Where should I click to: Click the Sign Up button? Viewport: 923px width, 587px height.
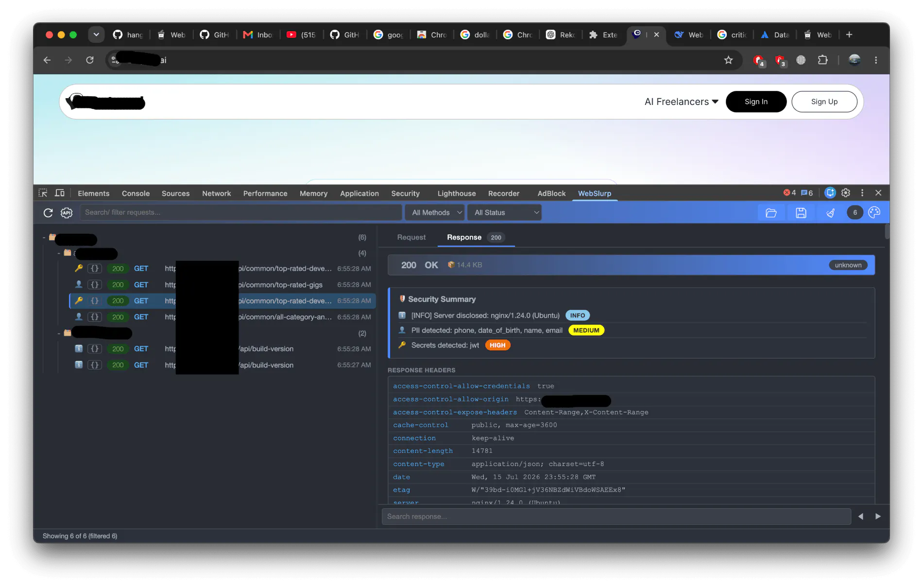(824, 102)
